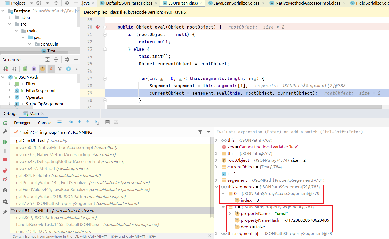Collapse the src folder
This screenshot has width=389, height=239.
[x=10, y=24]
